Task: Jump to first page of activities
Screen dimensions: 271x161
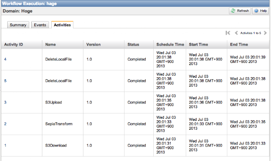Action: pyautogui.click(x=228, y=33)
